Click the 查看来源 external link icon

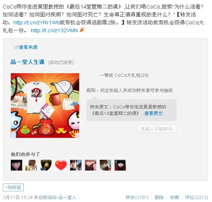[x=16, y=47]
